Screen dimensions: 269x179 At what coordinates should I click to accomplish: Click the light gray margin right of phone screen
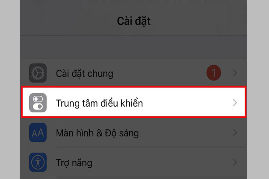(x=258, y=89)
